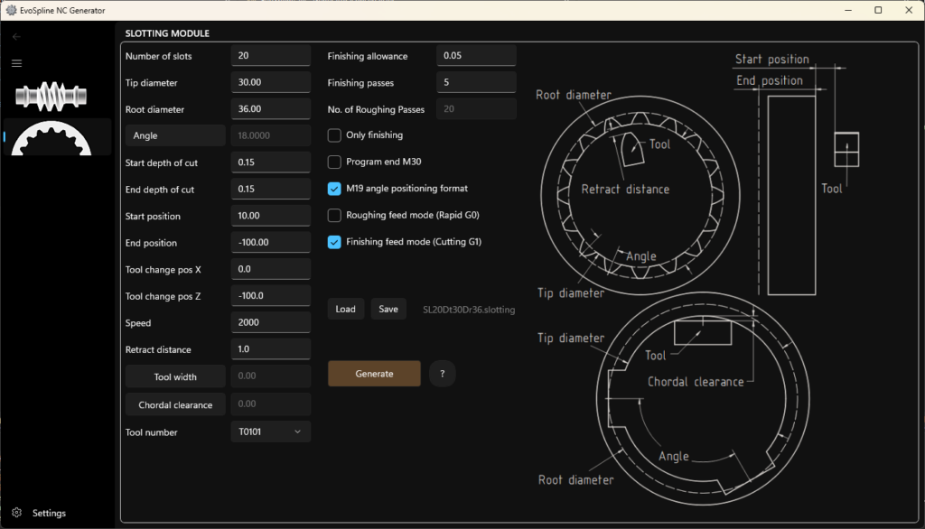Click the disabled Tool width value field
Viewport: 925px width, 529px height.
tap(271, 376)
